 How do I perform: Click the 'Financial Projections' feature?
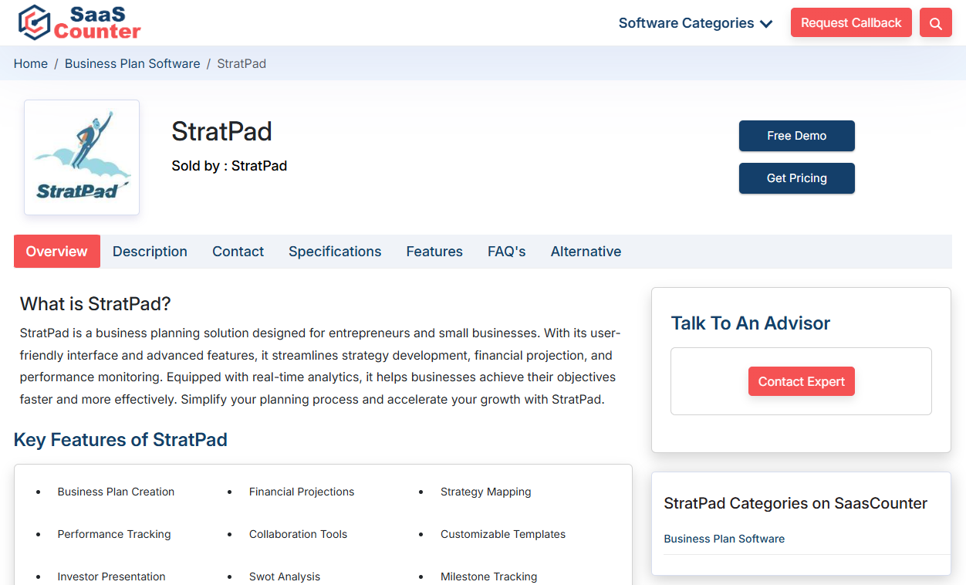(302, 492)
